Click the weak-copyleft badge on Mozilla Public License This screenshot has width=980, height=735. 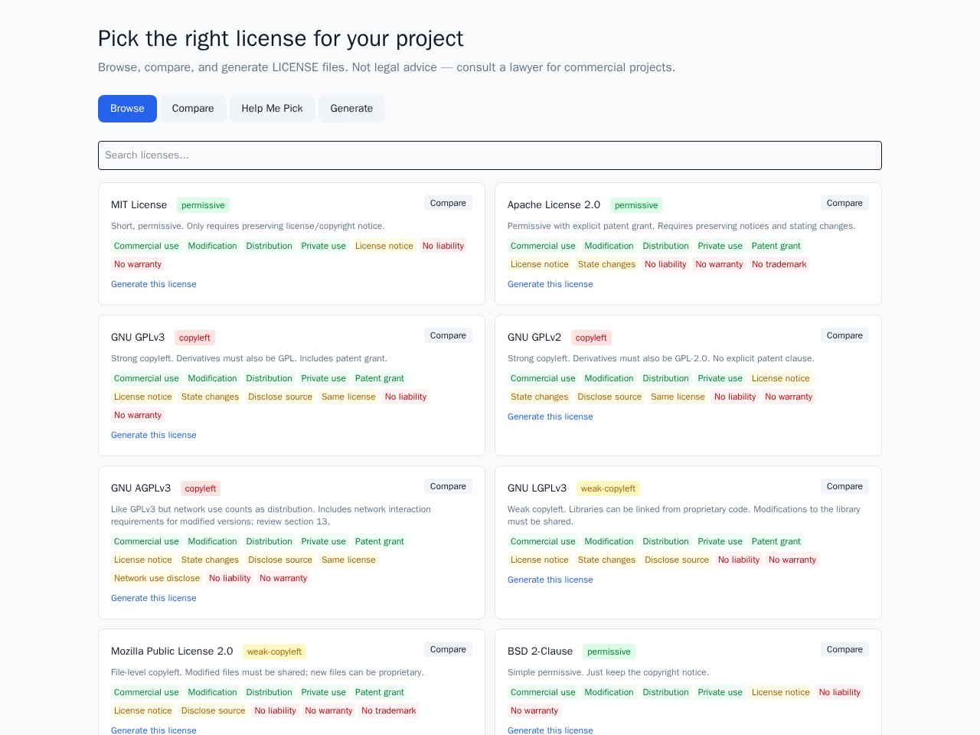pyautogui.click(x=274, y=652)
